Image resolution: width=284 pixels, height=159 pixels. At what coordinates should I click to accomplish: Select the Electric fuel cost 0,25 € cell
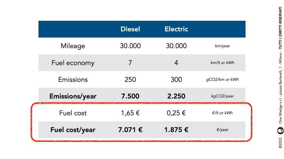(176, 113)
